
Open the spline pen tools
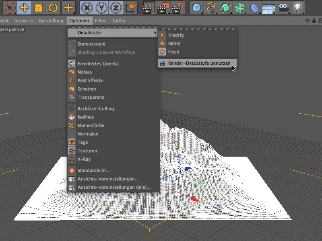point(211,8)
